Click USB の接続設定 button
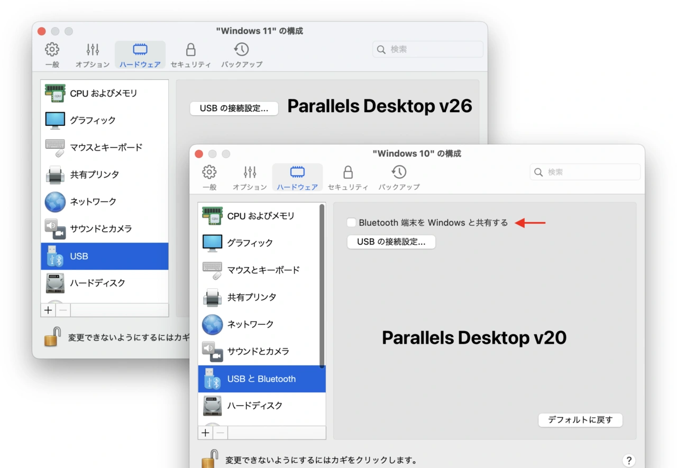677x468 pixels. tap(391, 242)
